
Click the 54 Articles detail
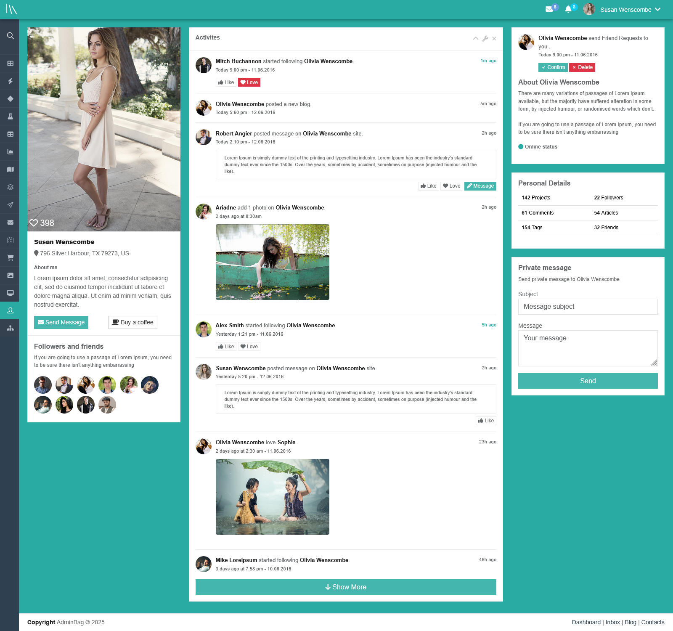click(x=606, y=213)
